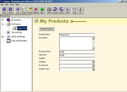
Task: Click the Diary and Reminders calendar icon
Action: coord(8,41)
